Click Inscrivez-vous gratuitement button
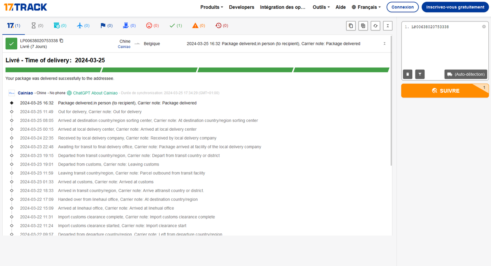 (x=455, y=7)
